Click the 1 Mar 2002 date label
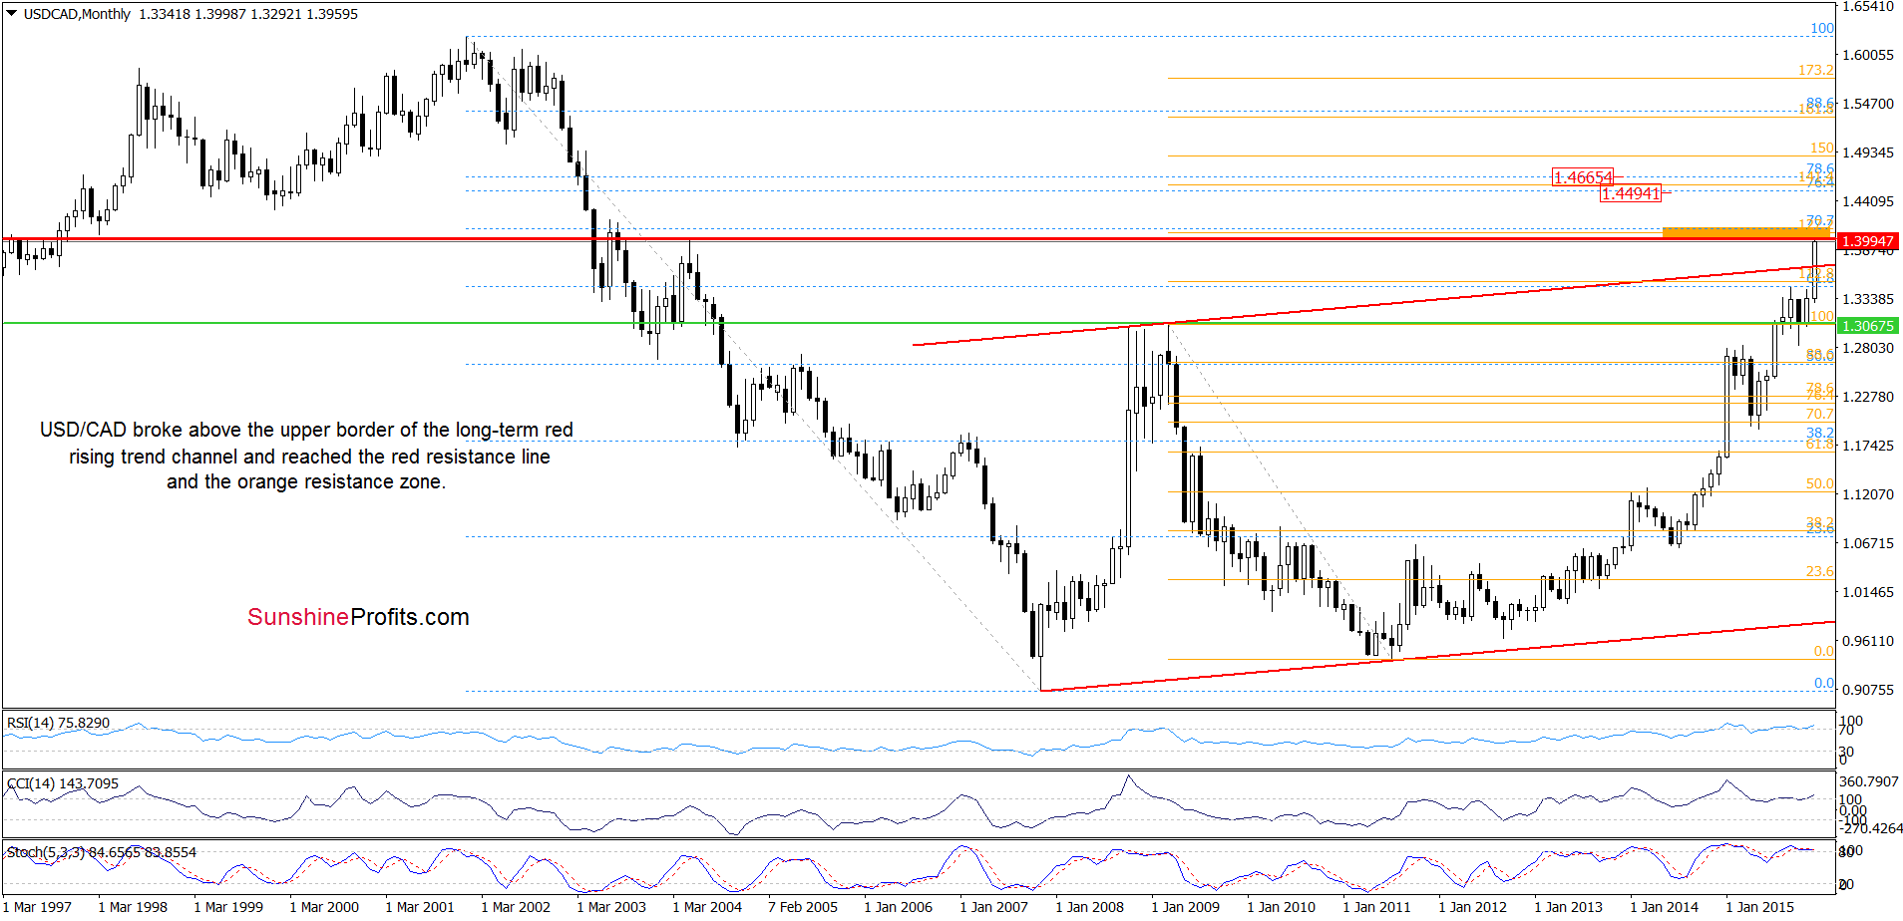Screen dimensions: 1903x921 [516, 907]
